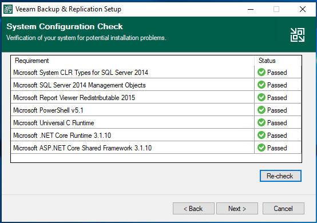
Task: Click green check icon for Report Viewer row
Action: point(261,98)
